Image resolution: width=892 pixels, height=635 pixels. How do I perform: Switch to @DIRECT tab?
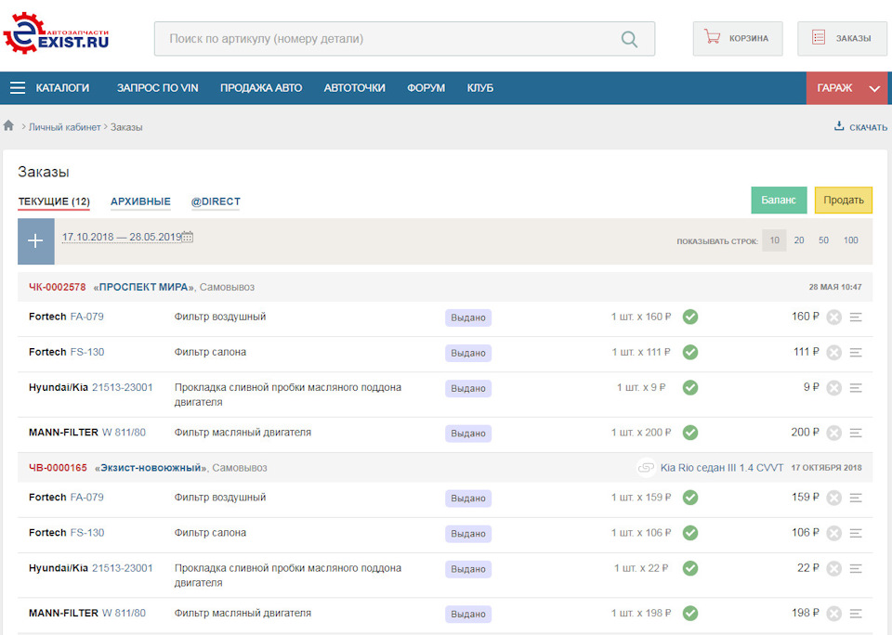[x=216, y=201]
